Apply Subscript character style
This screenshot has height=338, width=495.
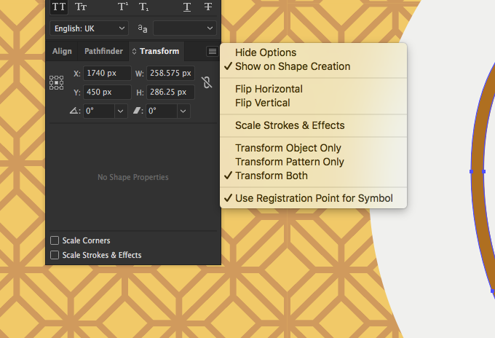point(144,7)
